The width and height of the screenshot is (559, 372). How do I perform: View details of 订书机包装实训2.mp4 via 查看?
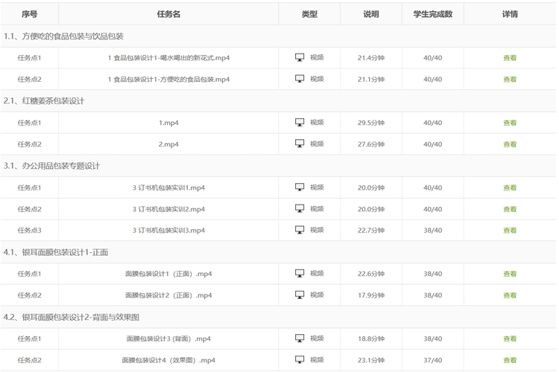point(510,209)
